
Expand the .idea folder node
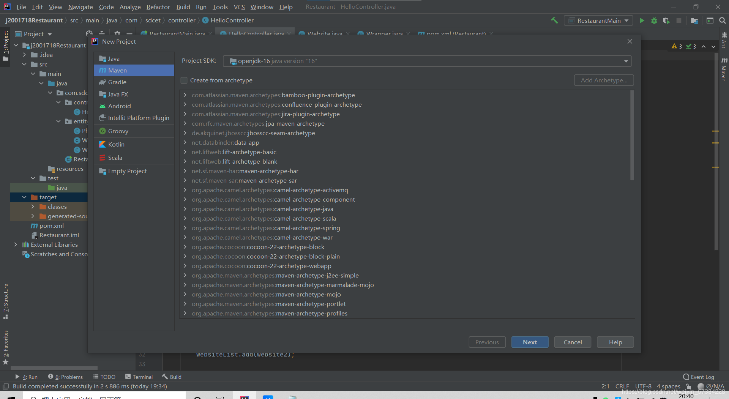(24, 55)
